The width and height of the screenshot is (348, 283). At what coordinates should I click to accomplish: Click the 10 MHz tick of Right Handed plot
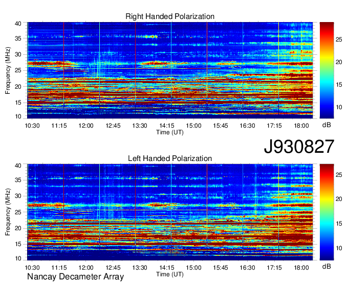pos(18,116)
